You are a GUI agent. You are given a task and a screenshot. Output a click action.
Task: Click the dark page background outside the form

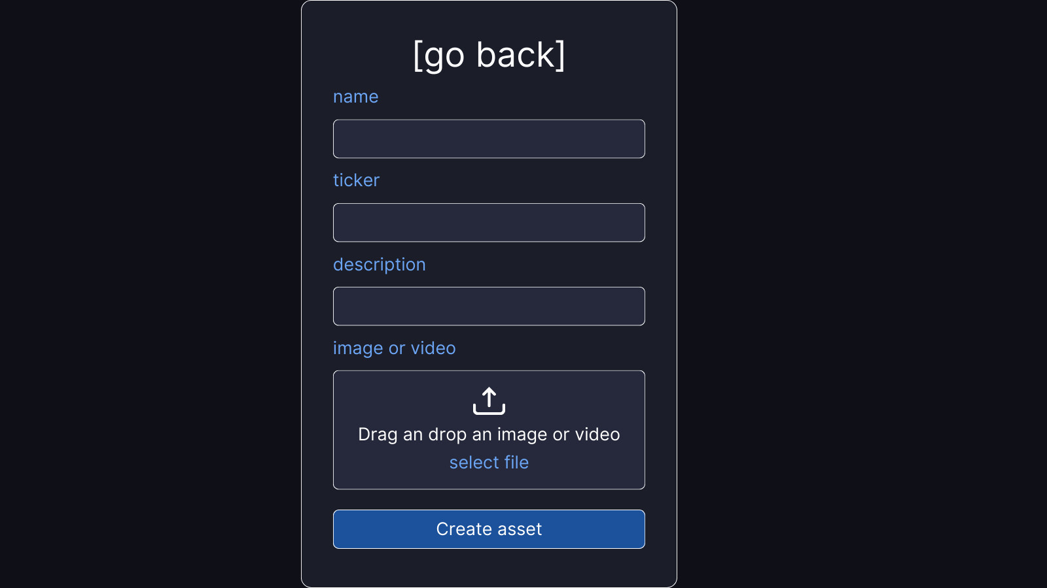point(151,294)
